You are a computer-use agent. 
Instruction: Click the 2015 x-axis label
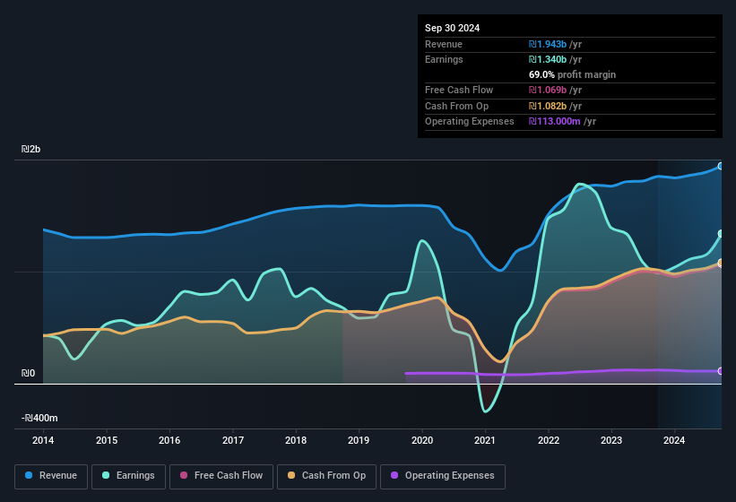(x=107, y=440)
